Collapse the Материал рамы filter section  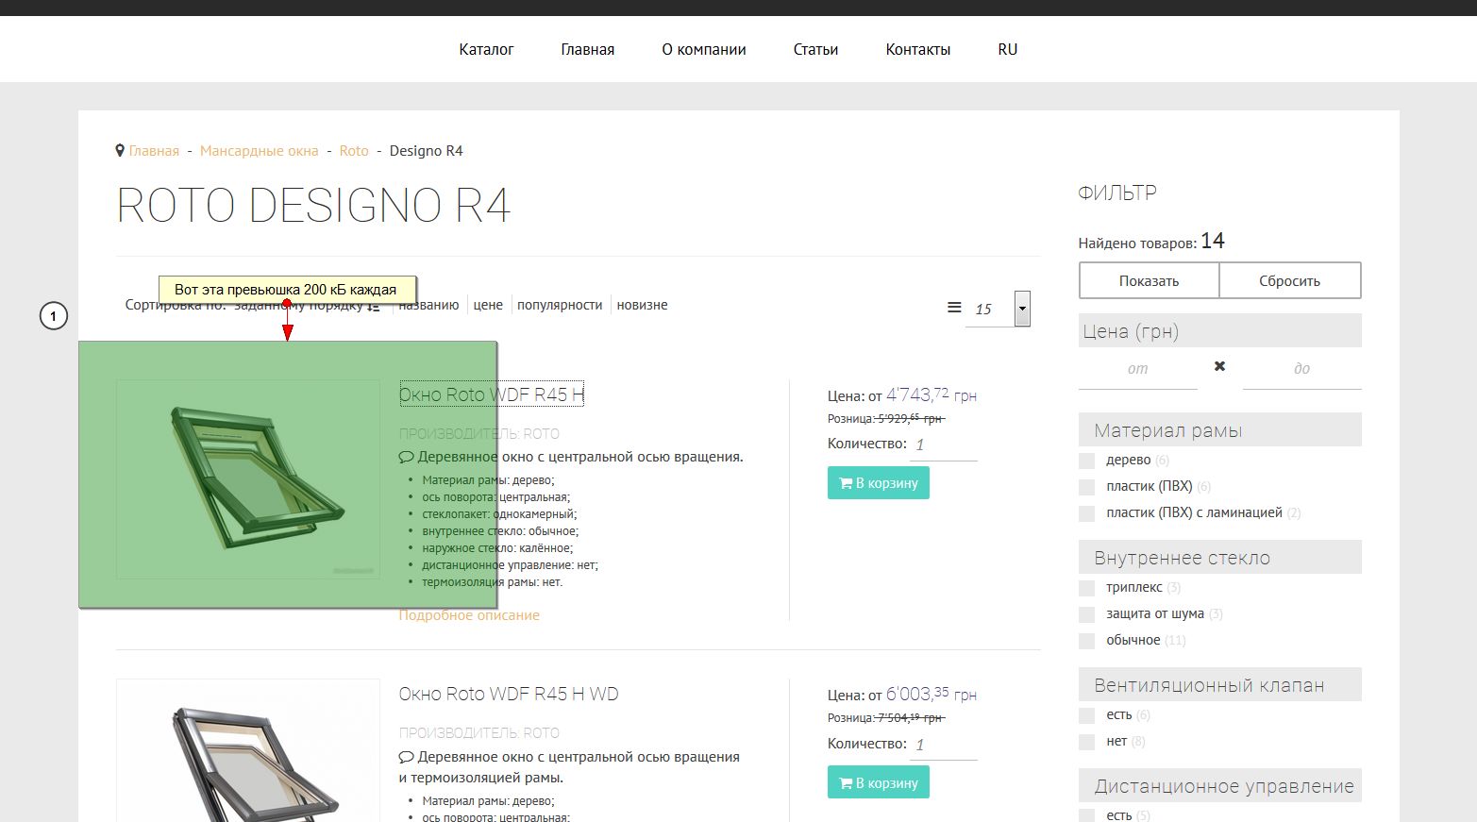[x=1219, y=430]
